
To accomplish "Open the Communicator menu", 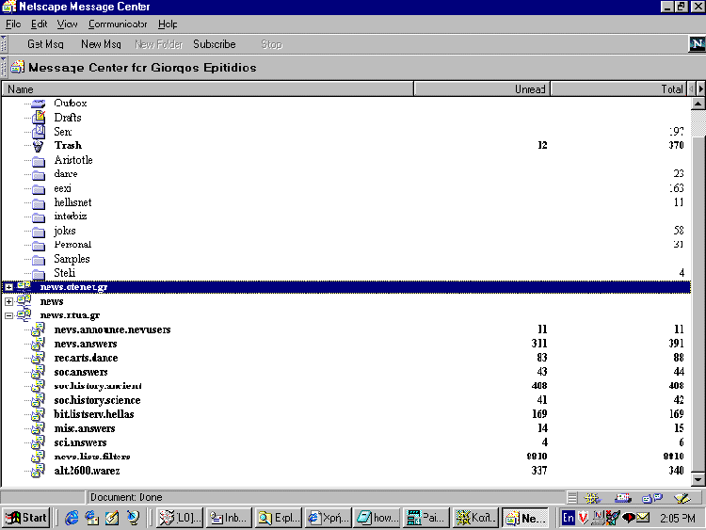I will coord(118,24).
